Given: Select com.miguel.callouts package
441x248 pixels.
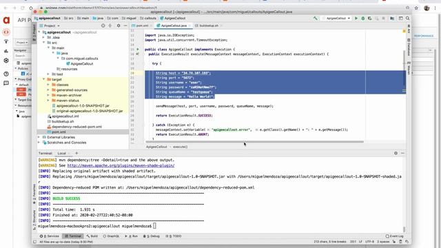Looking at the screenshot, I should point(82,59).
